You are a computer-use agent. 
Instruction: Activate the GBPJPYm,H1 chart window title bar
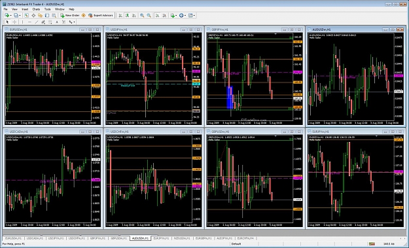[255, 29]
